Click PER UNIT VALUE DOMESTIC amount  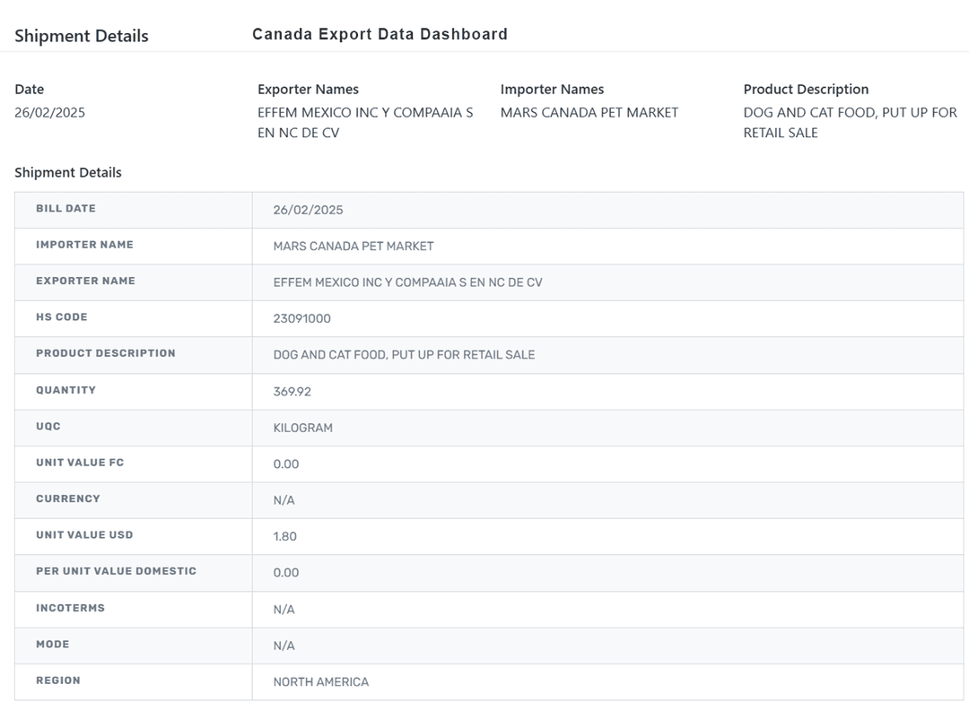tap(286, 573)
